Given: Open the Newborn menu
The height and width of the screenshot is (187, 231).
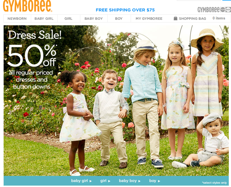Looking at the screenshot, I should point(17,19).
